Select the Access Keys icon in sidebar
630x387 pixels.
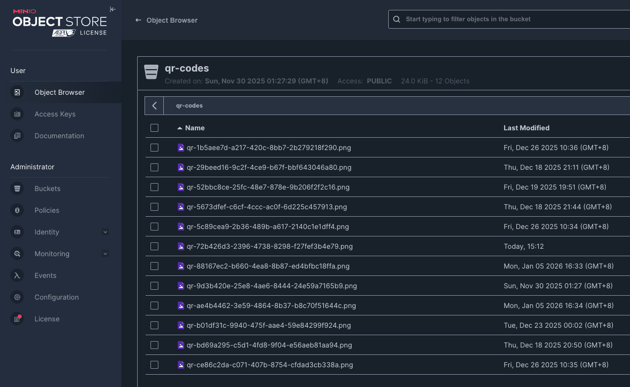tap(18, 114)
